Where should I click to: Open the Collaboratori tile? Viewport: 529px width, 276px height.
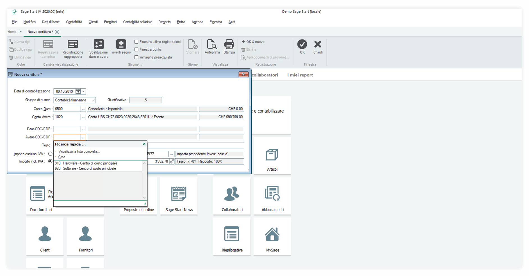coord(232,196)
